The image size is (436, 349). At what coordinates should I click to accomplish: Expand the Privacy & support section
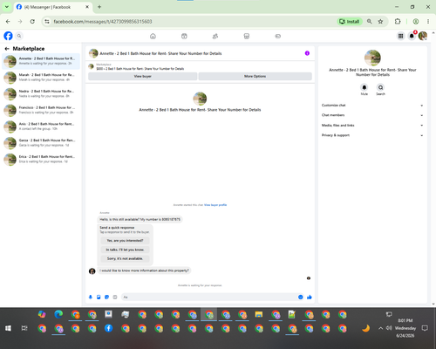pyautogui.click(x=372, y=135)
